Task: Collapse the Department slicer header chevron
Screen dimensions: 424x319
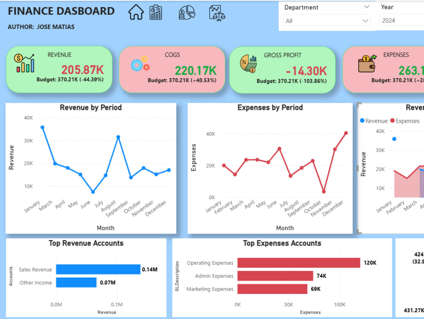Action: pyautogui.click(x=367, y=7)
